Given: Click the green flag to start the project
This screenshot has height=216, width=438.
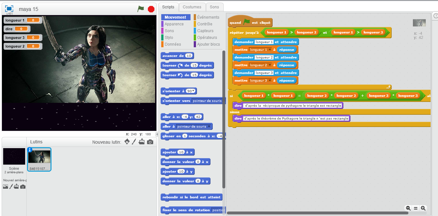Looking at the screenshot, I should click(141, 9).
